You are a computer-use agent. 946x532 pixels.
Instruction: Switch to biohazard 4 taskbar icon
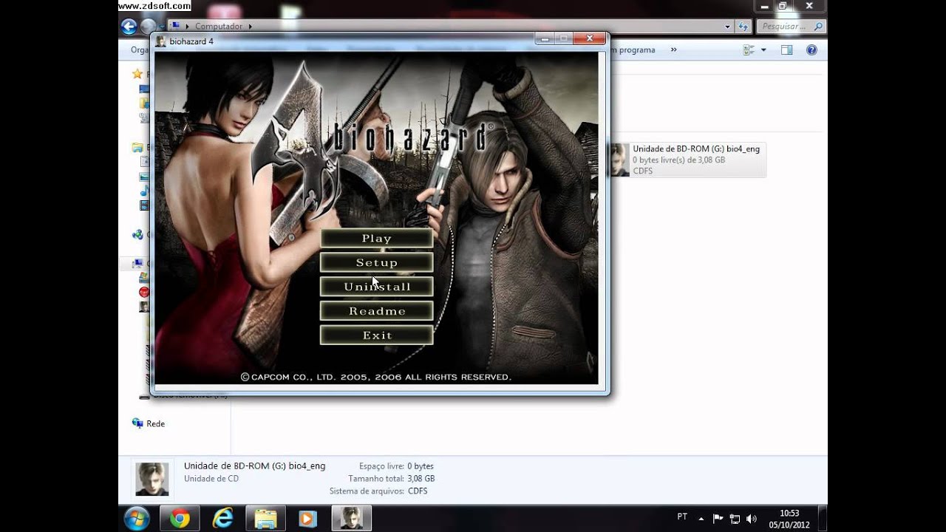pyautogui.click(x=351, y=519)
